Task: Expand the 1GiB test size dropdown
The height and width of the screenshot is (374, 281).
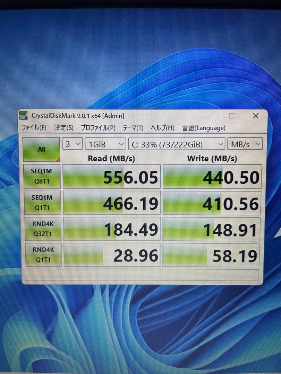Action: (105, 144)
